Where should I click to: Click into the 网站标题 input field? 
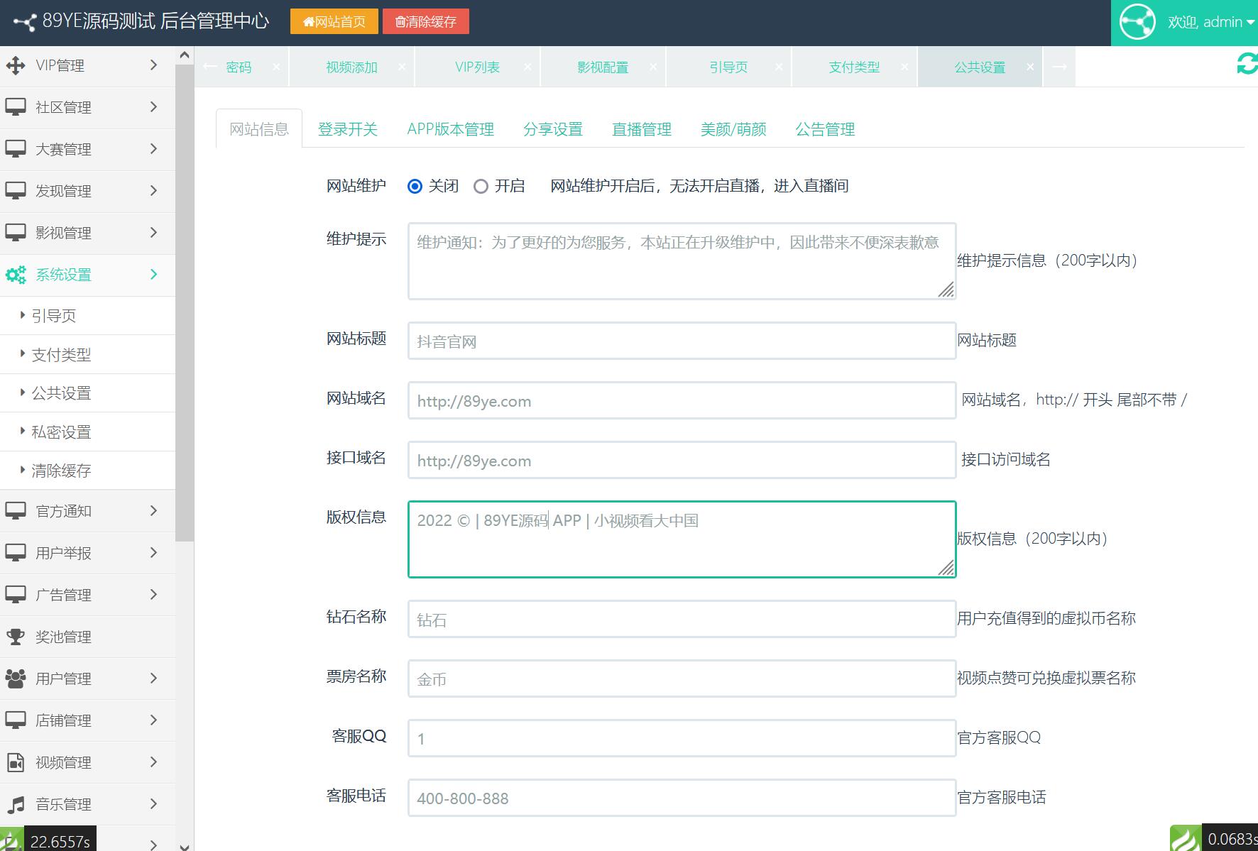point(681,341)
